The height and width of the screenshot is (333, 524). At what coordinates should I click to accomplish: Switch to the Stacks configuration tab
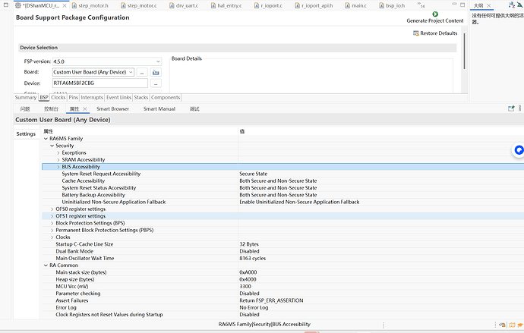[x=141, y=97]
